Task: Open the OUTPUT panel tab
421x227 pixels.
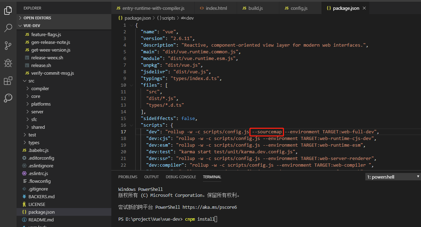Action: pyautogui.click(x=151, y=177)
